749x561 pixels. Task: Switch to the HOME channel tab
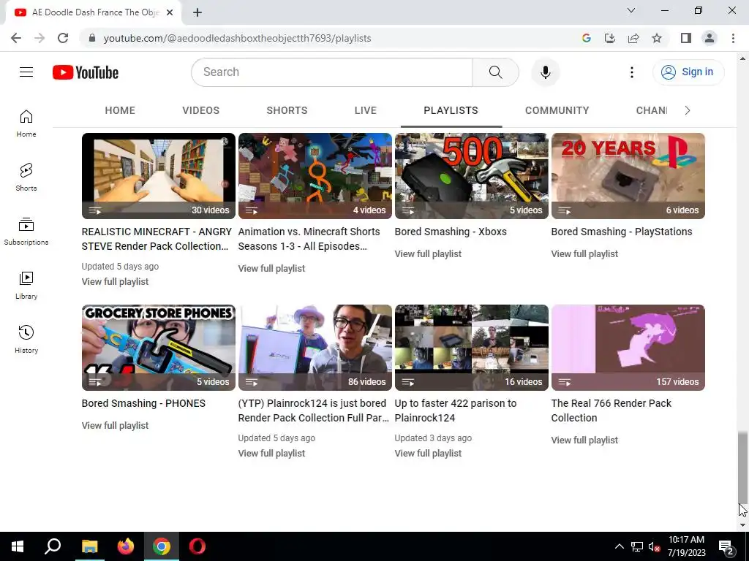point(120,111)
